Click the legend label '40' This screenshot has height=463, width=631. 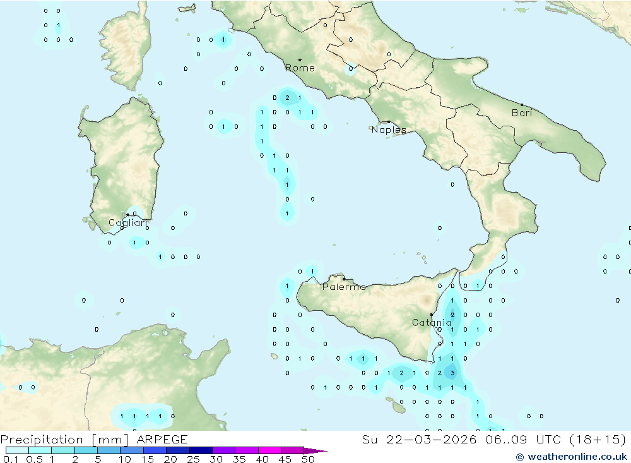262,459
